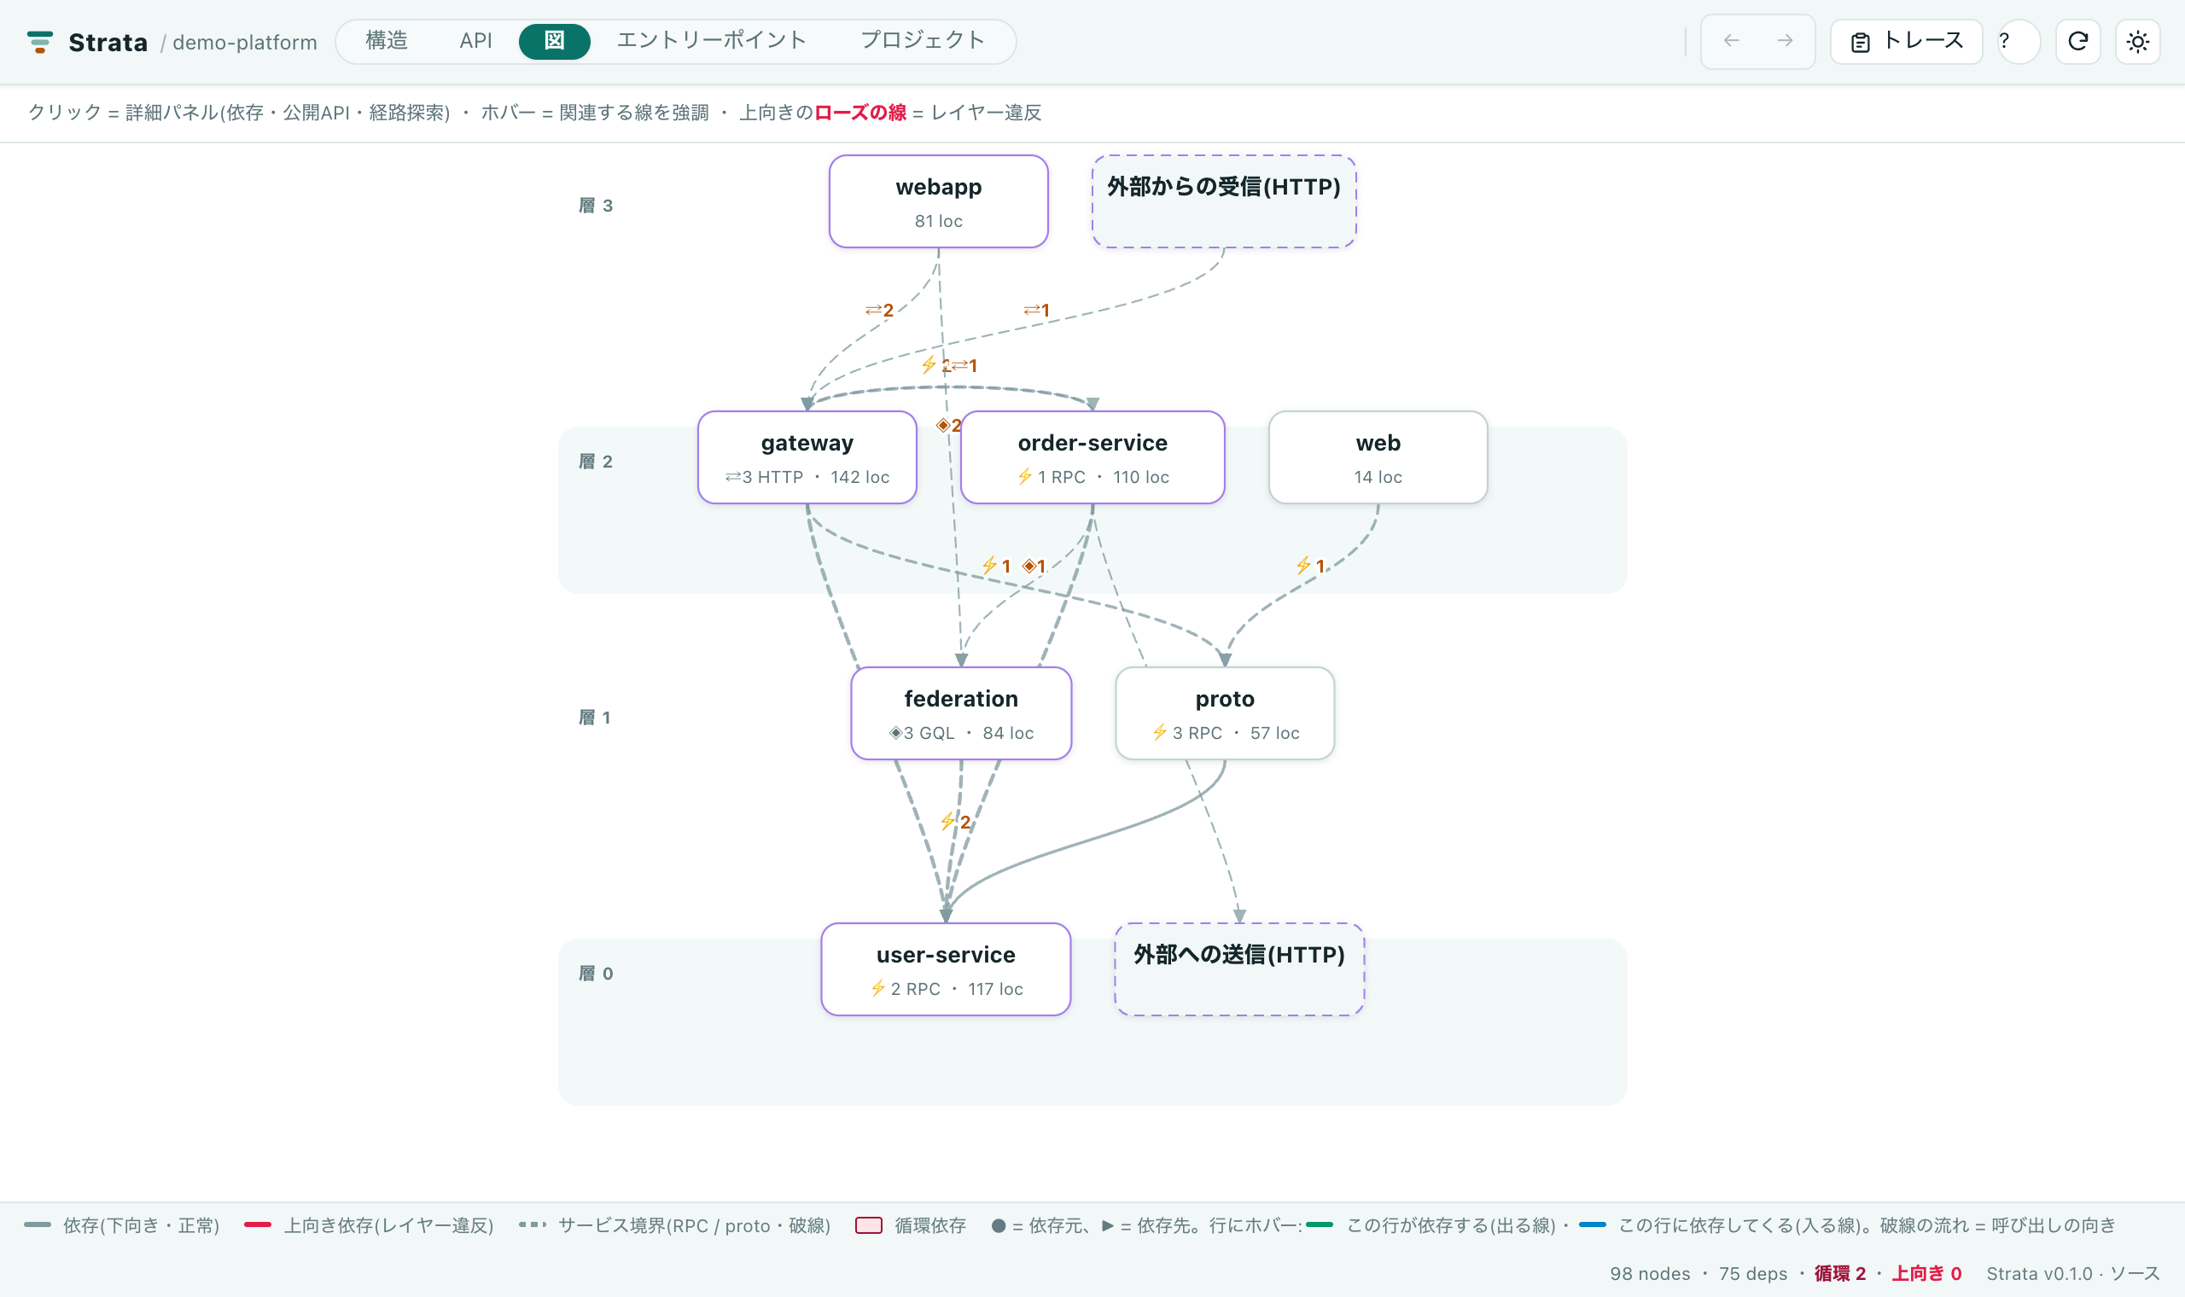Image resolution: width=2185 pixels, height=1297 pixels.
Task: Switch to the API tab
Action: point(475,41)
